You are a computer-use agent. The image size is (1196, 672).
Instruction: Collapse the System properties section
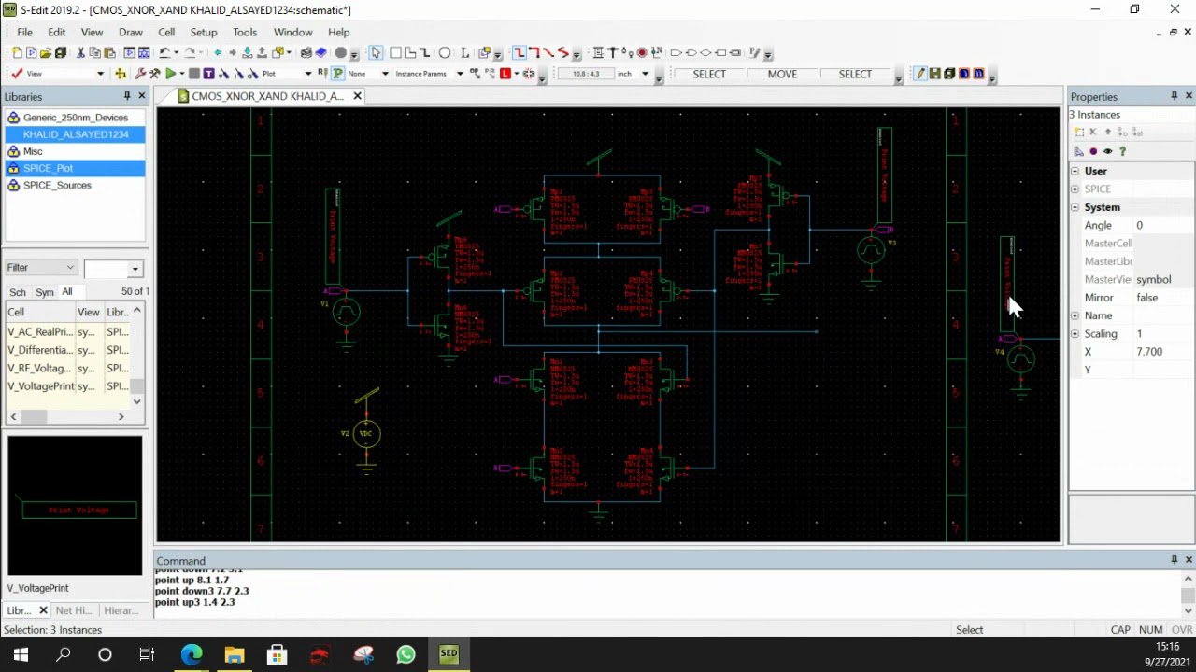pyautogui.click(x=1075, y=207)
